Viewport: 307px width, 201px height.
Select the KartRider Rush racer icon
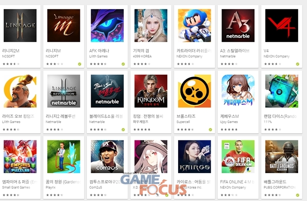pos(195,26)
